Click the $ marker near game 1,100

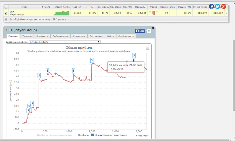(74, 70)
